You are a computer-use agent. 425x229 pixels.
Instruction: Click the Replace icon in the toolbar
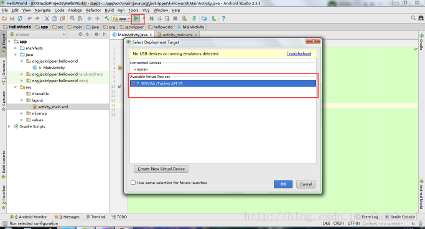80,19
